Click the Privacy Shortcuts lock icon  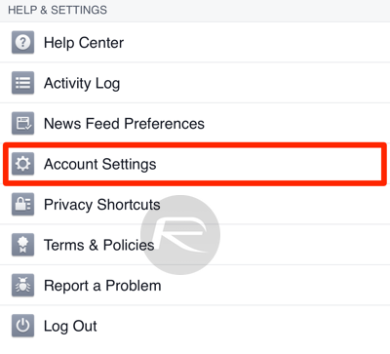point(22,204)
